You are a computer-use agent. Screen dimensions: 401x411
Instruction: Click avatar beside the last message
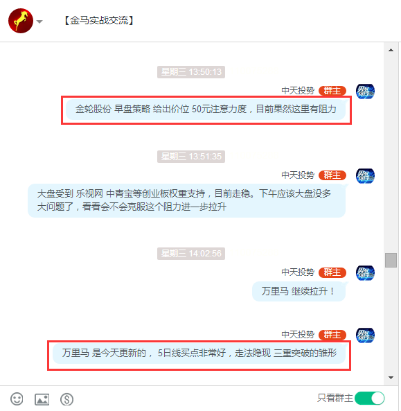pos(365,335)
